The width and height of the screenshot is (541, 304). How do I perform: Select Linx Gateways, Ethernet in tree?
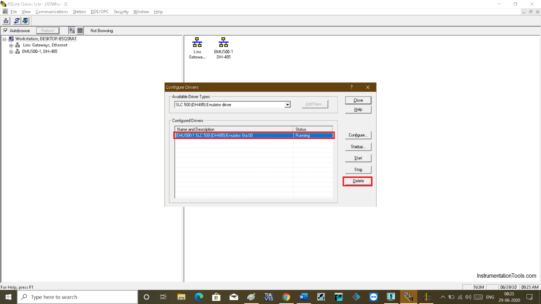coord(45,45)
